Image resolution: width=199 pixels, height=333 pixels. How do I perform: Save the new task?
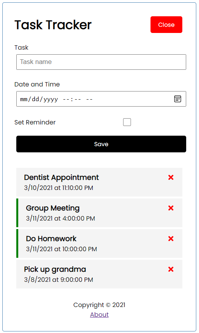pos(101,144)
